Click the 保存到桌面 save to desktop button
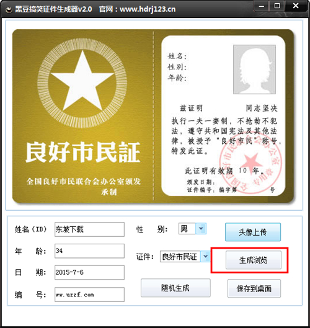 tap(254, 288)
